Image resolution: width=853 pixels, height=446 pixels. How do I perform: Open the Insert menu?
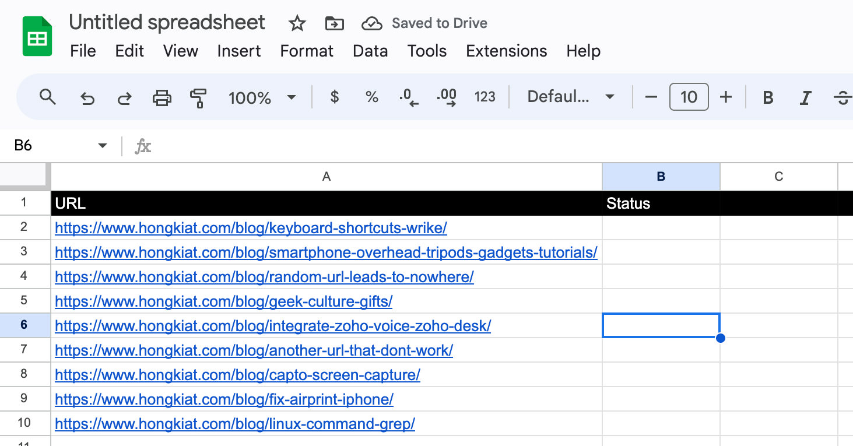239,51
